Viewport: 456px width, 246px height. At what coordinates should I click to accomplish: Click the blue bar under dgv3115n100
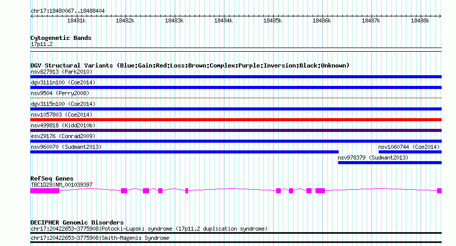pos(236,109)
